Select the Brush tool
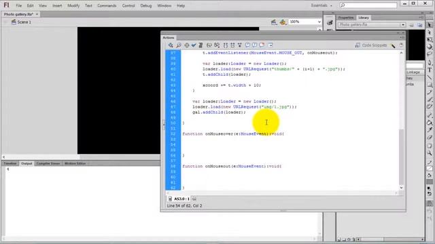This screenshot has width=435, height=244. click(x=430, y=99)
